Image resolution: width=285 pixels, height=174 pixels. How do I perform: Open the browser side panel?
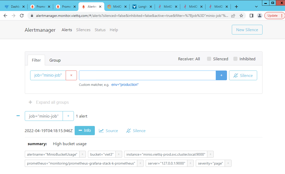click(x=251, y=16)
